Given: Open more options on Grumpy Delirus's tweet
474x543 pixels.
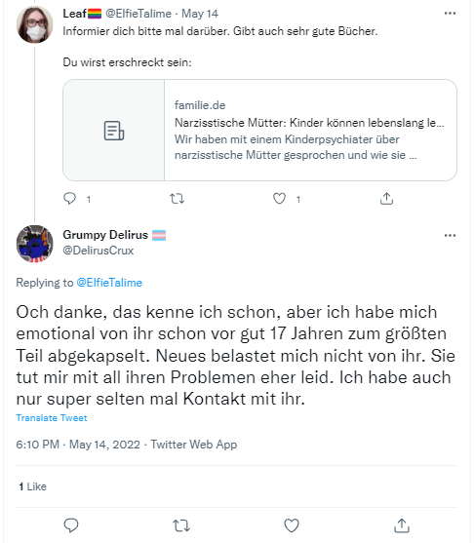Looking at the screenshot, I should tap(450, 236).
